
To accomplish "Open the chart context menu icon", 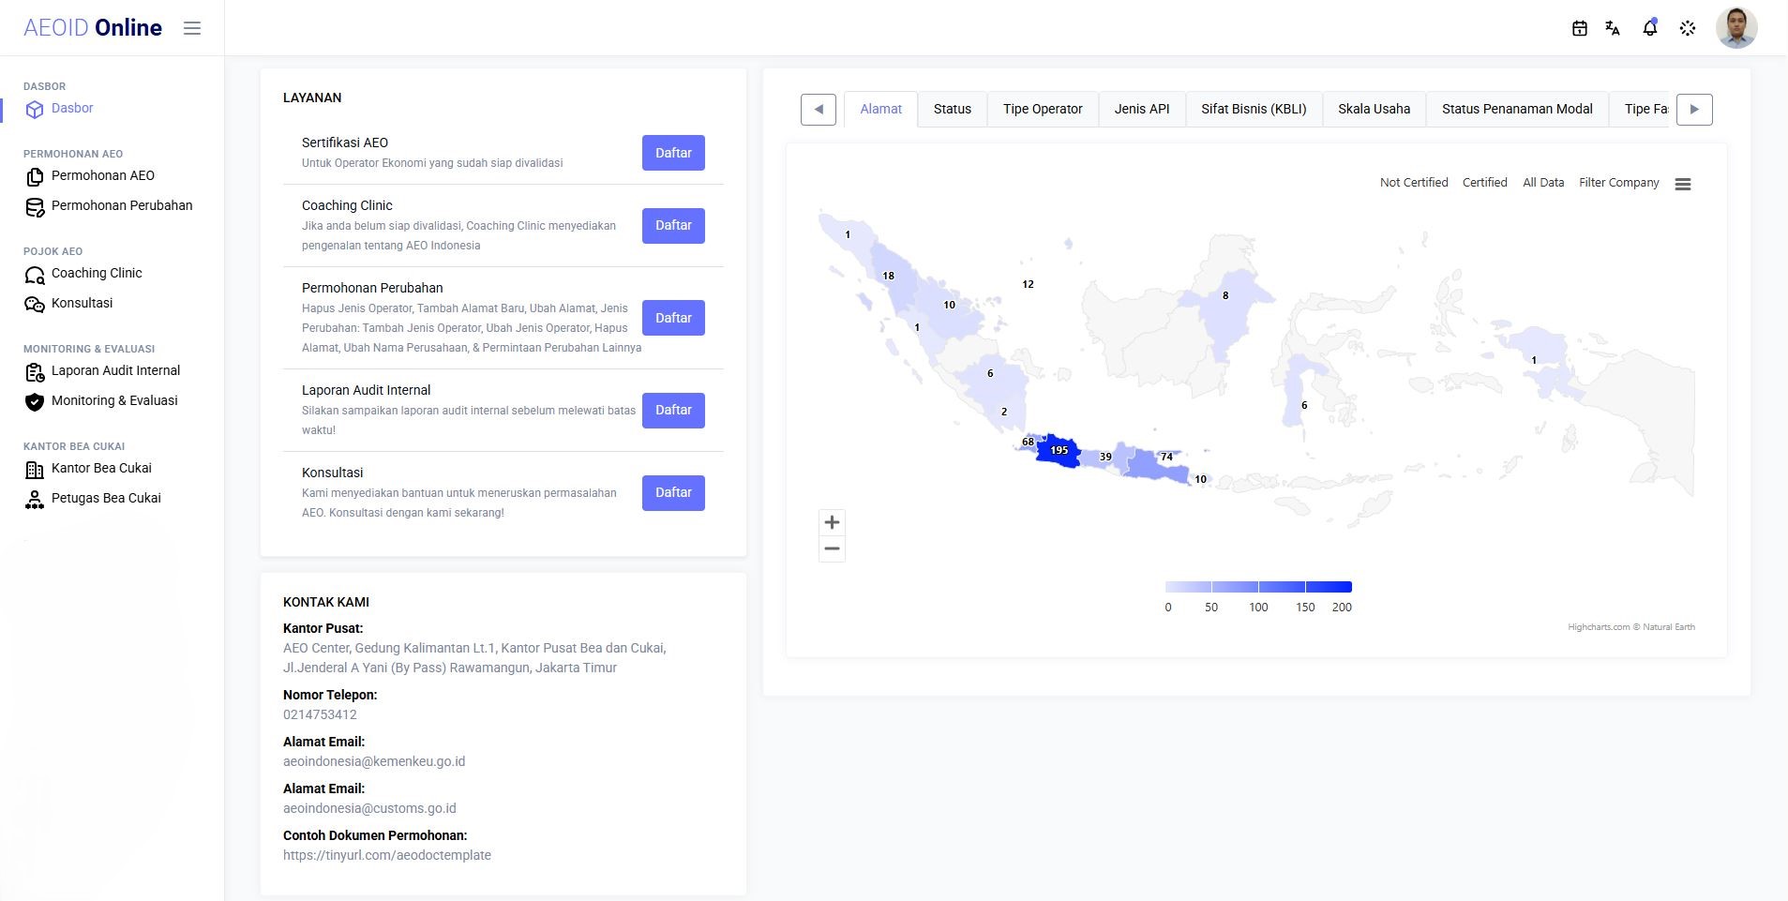I will [x=1683, y=184].
